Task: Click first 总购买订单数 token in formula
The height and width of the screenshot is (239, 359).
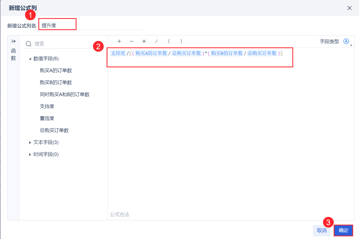Action: tap(186, 53)
